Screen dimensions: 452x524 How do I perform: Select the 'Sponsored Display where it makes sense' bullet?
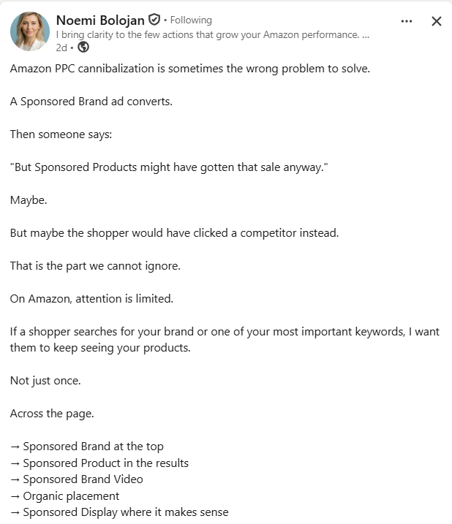pos(119,512)
